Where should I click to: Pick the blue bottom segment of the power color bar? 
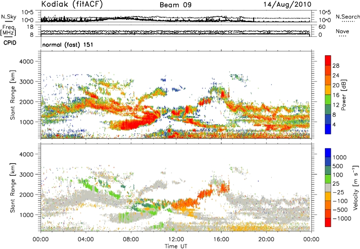pos(328,129)
